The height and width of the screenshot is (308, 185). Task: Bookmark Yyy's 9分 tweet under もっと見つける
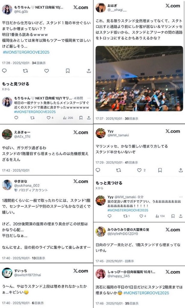(x=173, y=216)
